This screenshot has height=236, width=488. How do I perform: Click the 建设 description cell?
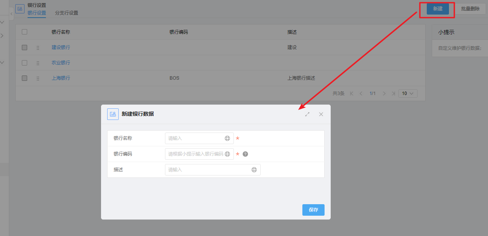pos(292,48)
